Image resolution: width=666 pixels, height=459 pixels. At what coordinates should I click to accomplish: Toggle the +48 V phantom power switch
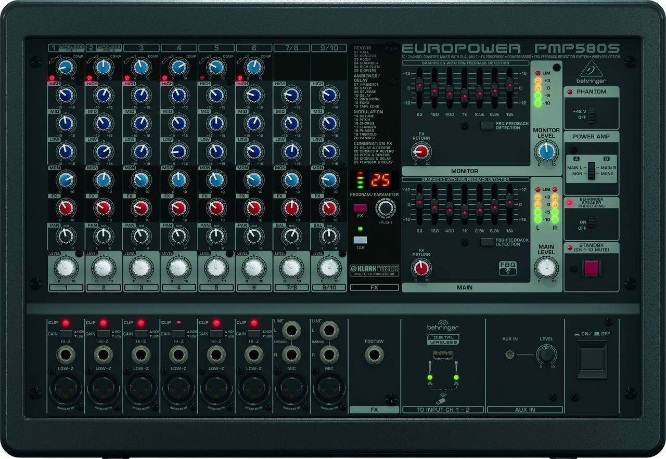tap(591, 113)
